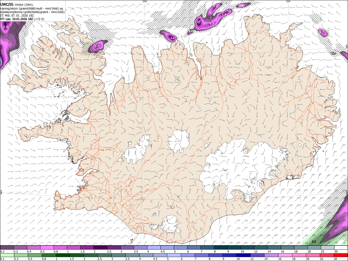Click the 0.1 label on the lower scale

tap(2, 259)
